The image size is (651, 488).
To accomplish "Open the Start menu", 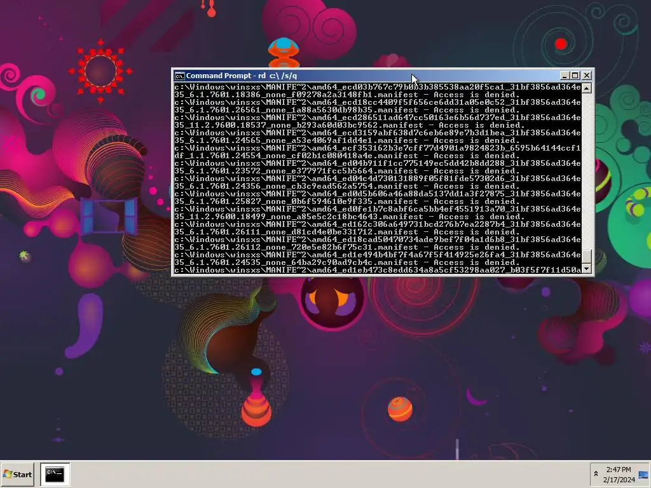I will [17, 474].
